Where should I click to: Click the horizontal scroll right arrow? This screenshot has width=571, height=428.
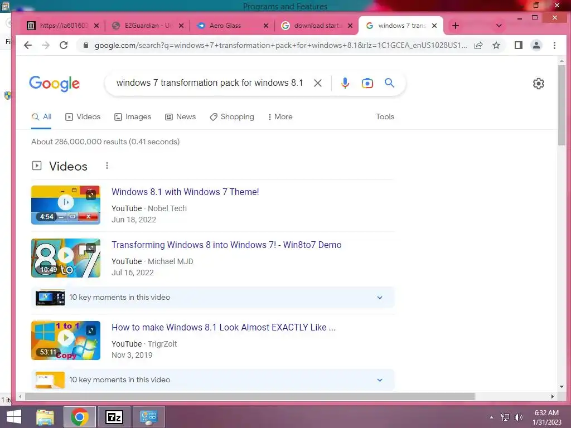click(x=553, y=396)
